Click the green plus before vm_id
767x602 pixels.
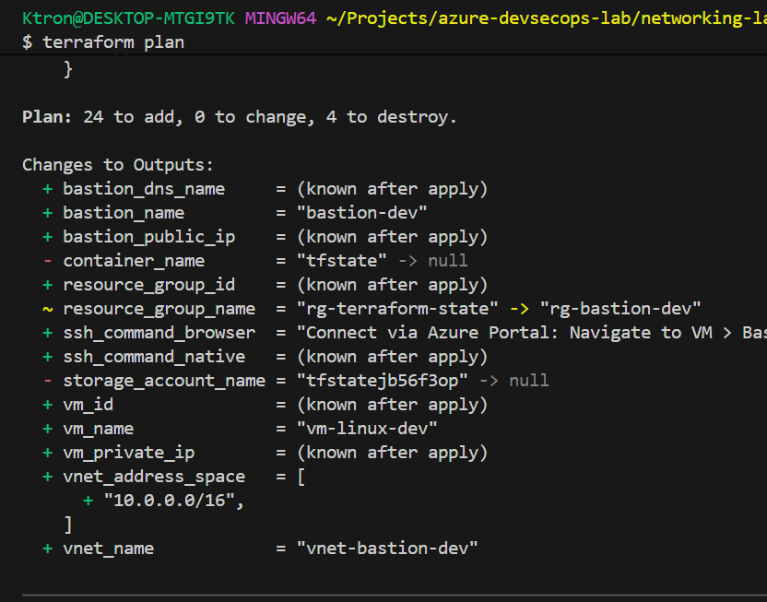click(47, 405)
